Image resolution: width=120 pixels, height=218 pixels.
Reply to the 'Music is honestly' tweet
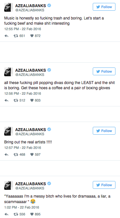[6, 36]
